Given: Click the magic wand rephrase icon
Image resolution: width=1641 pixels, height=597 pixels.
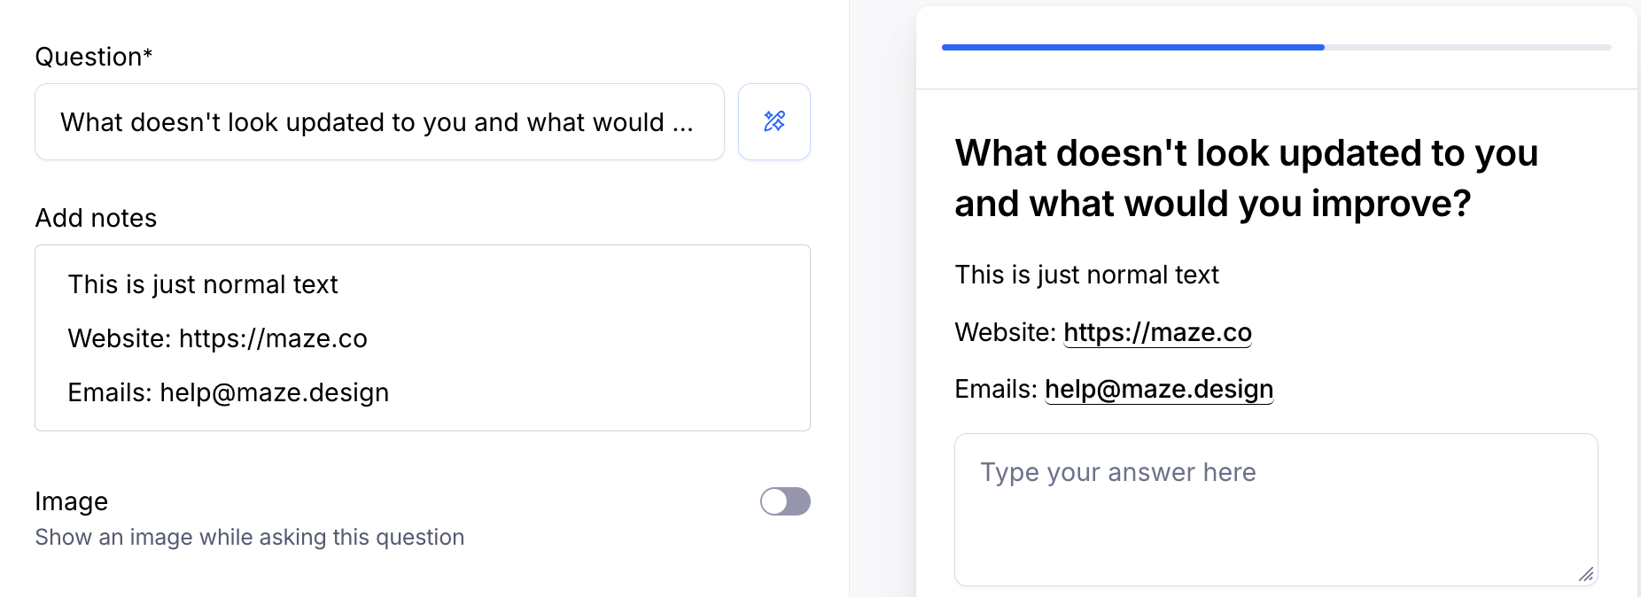Looking at the screenshot, I should 774,121.
